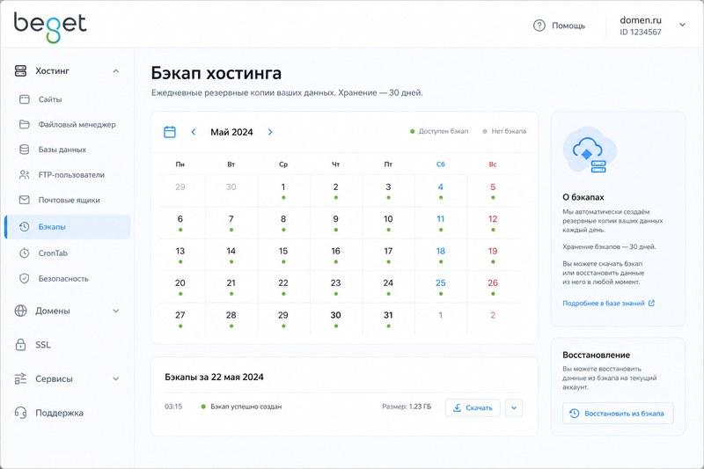Go to next month arrow
Screen dimensions: 704x469
270,132
